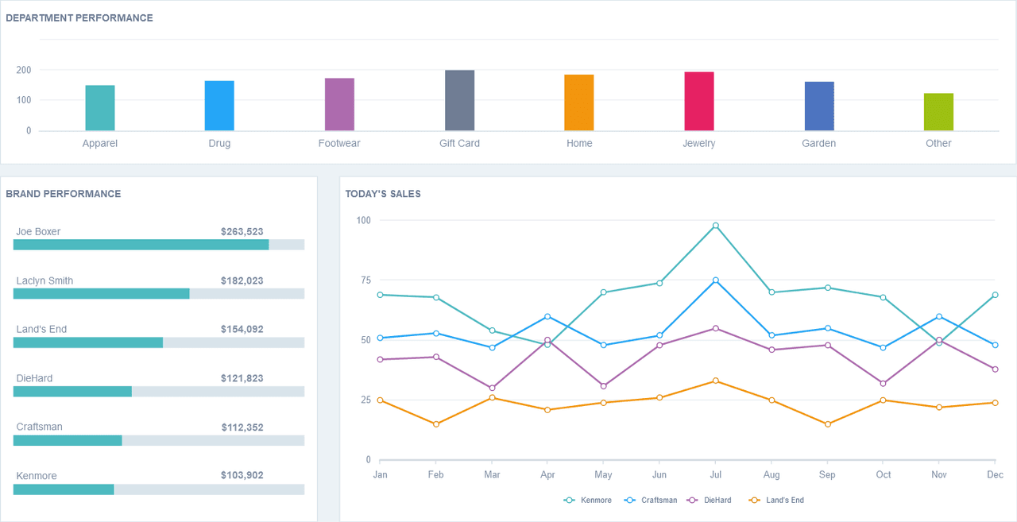Click the orange Home bar

point(579,102)
